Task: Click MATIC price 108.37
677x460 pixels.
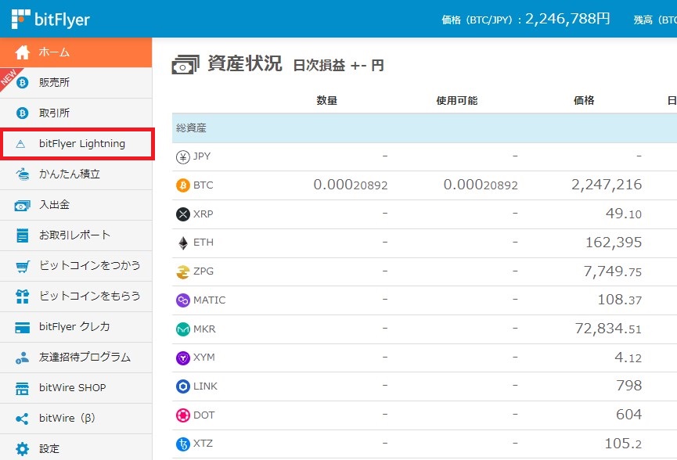Action: click(x=620, y=300)
